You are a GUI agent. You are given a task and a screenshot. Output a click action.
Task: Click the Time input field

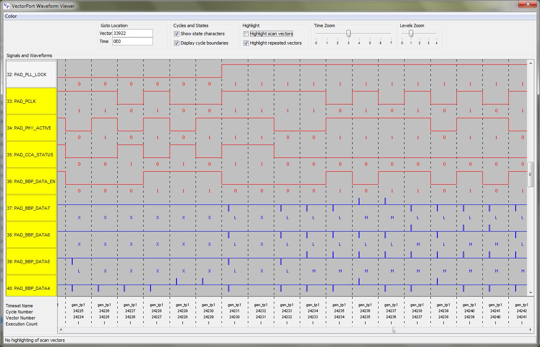pyautogui.click(x=132, y=41)
